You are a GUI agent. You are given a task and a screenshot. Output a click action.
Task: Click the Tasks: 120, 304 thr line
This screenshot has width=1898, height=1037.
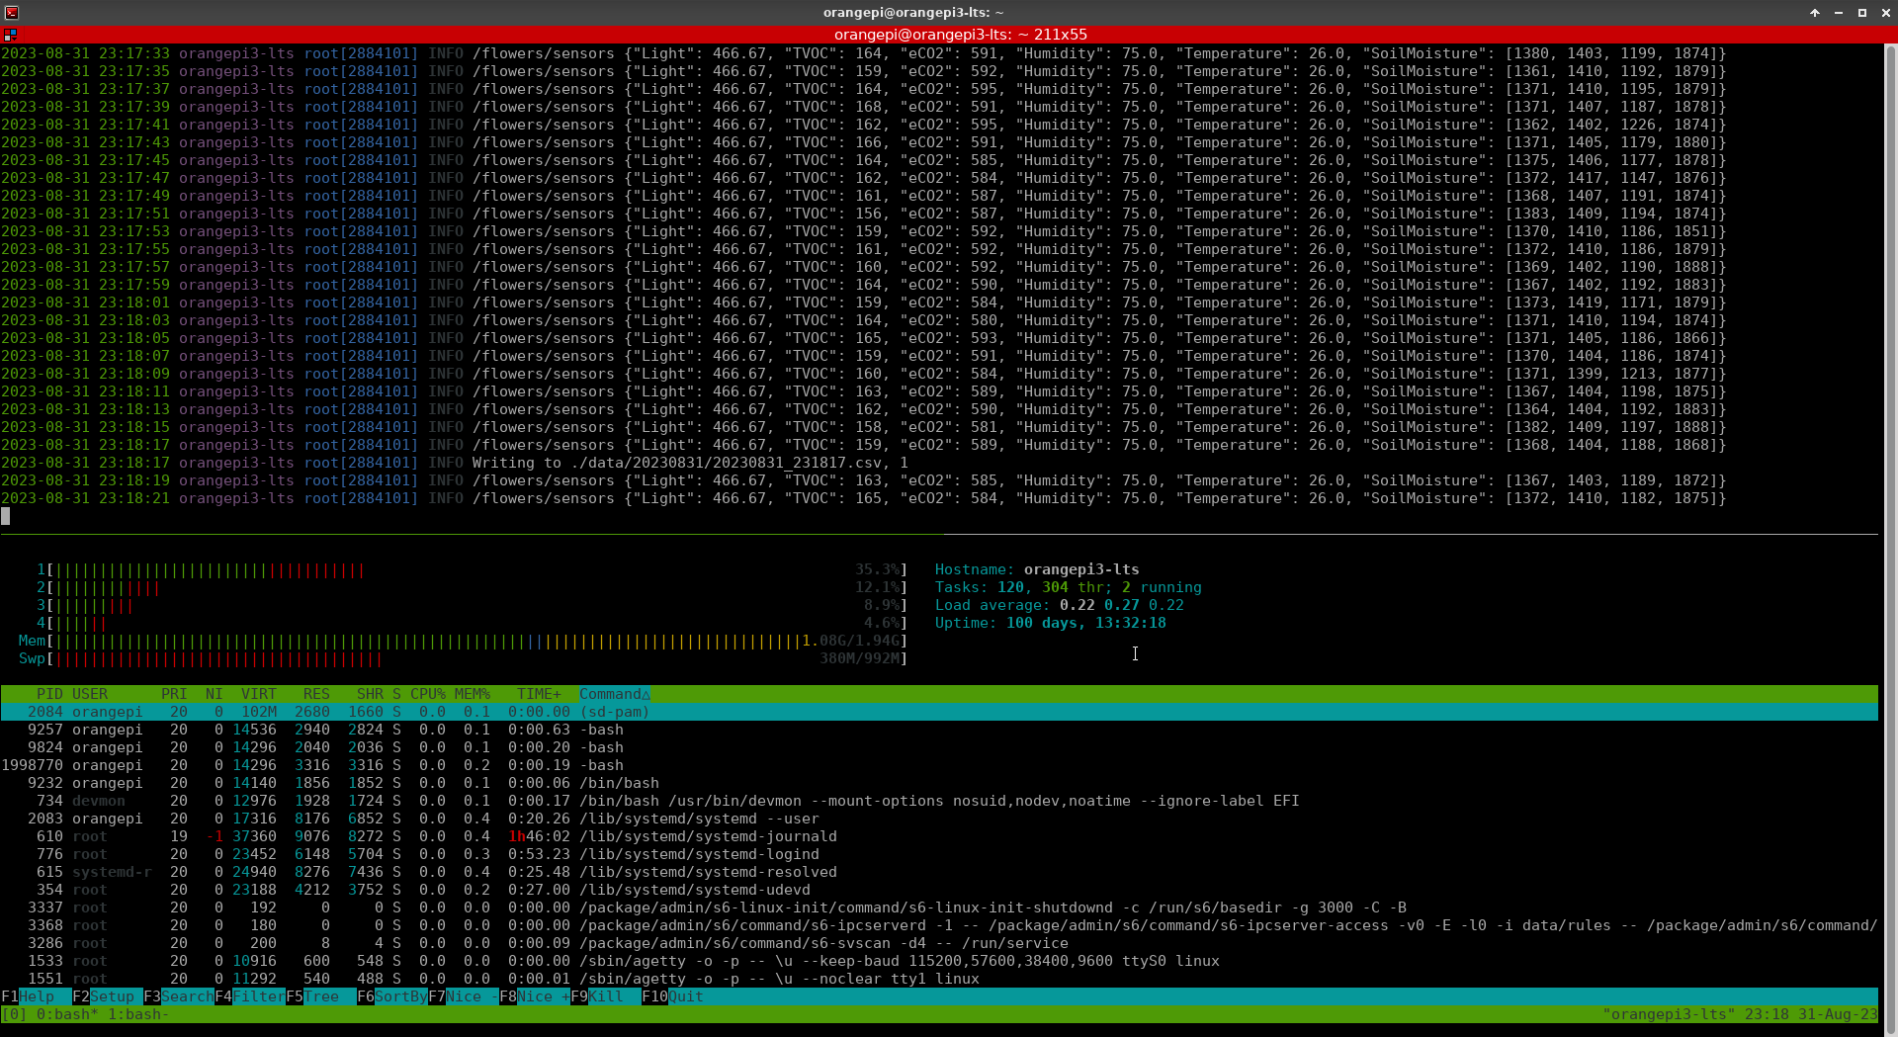coord(1068,587)
